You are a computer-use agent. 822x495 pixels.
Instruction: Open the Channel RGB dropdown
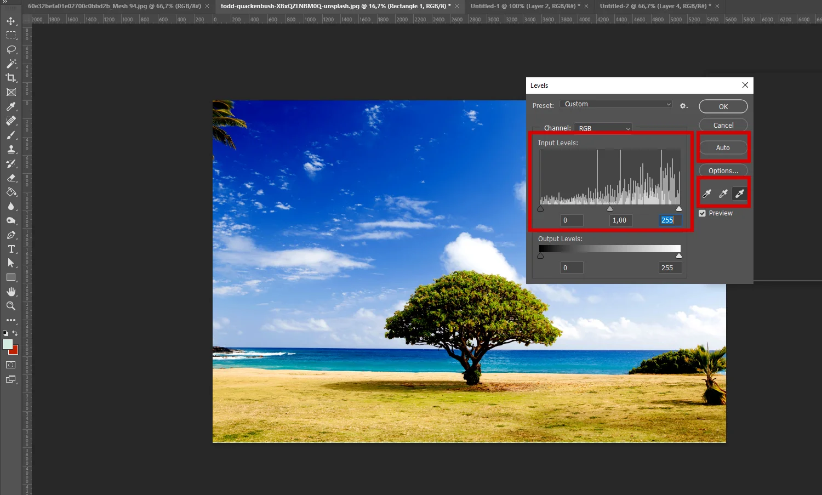[603, 128]
